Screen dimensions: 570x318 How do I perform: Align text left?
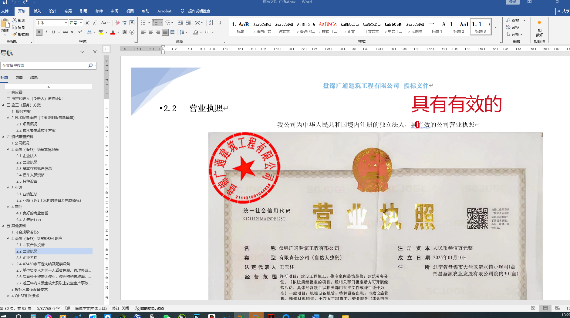(143, 32)
